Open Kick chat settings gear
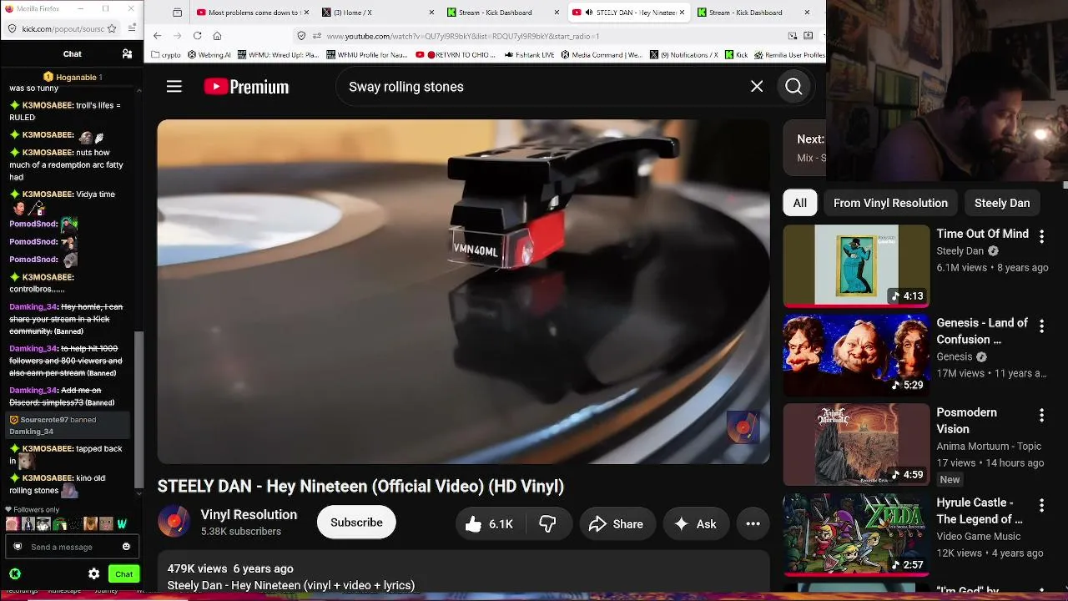The image size is (1068, 601). coord(93,574)
